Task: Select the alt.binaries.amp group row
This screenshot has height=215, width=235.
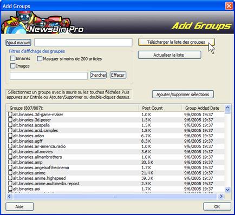Action: (x=115, y=162)
